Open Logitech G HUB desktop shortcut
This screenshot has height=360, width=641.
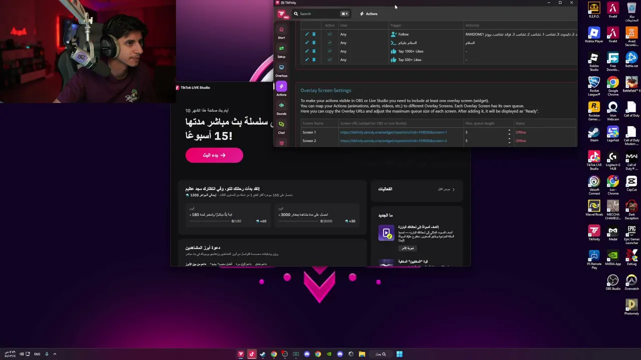pyautogui.click(x=613, y=160)
